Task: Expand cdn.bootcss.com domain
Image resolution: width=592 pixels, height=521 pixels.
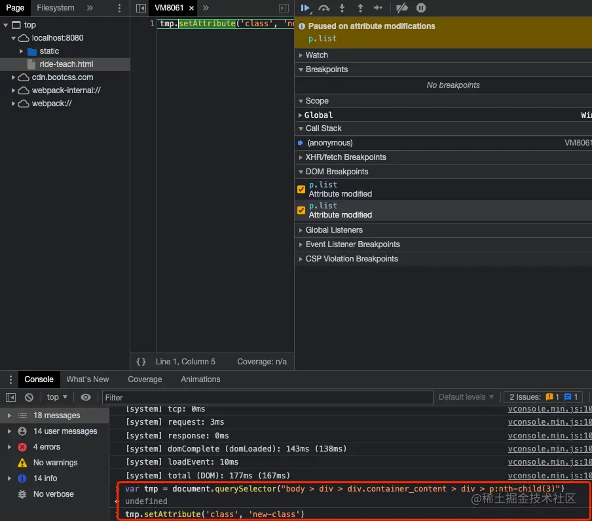Action: click(14, 77)
